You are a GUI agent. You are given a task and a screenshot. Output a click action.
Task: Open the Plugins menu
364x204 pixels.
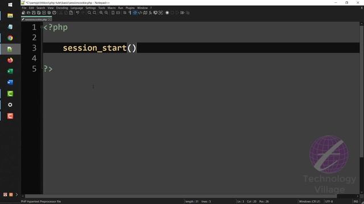click(x=130, y=8)
